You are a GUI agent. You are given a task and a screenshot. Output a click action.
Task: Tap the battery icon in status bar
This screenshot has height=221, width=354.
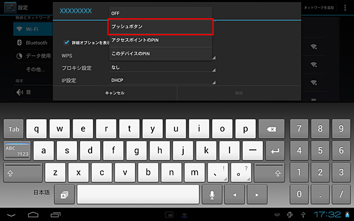click(347, 214)
